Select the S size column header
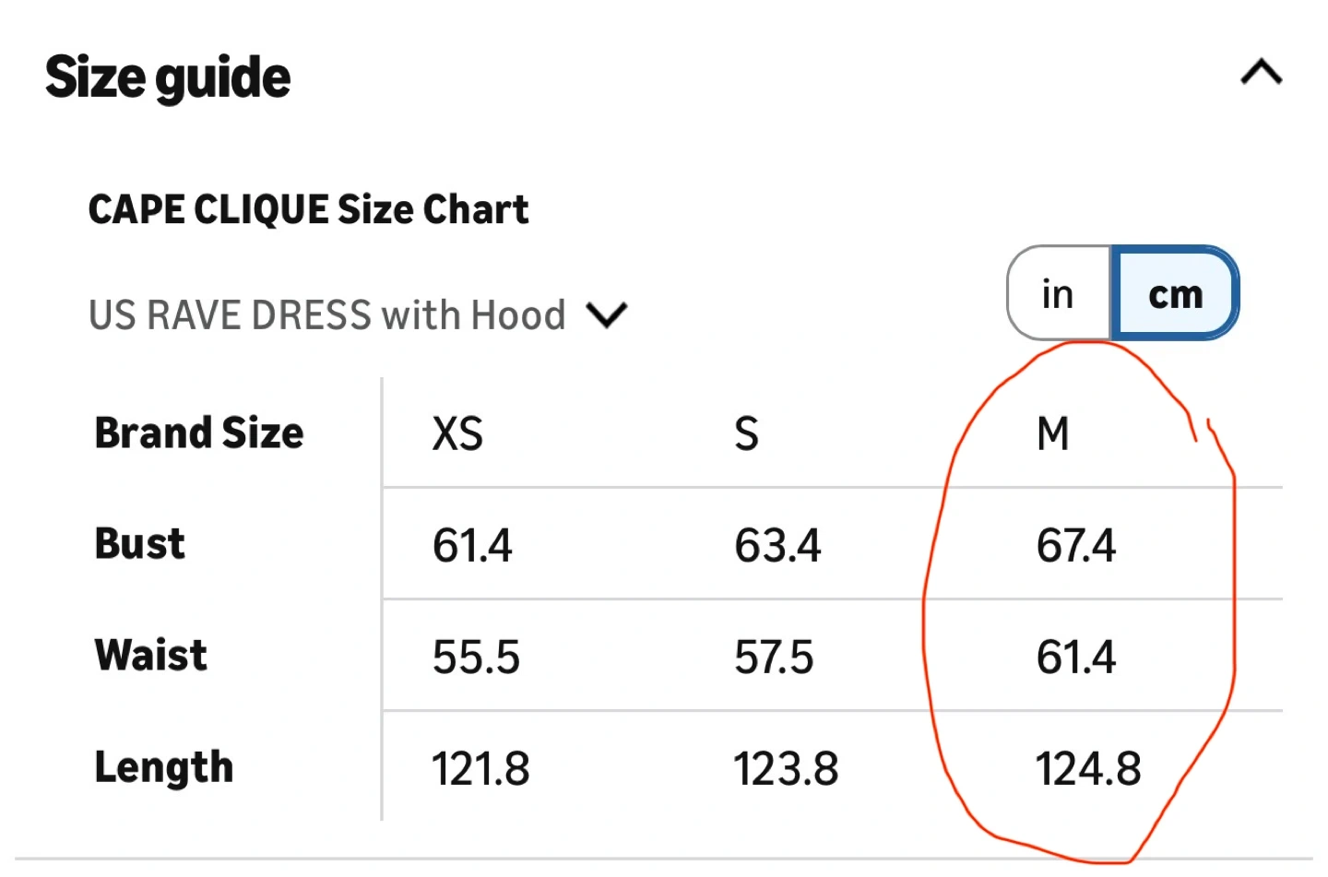1328x877 pixels. pyautogui.click(x=746, y=433)
